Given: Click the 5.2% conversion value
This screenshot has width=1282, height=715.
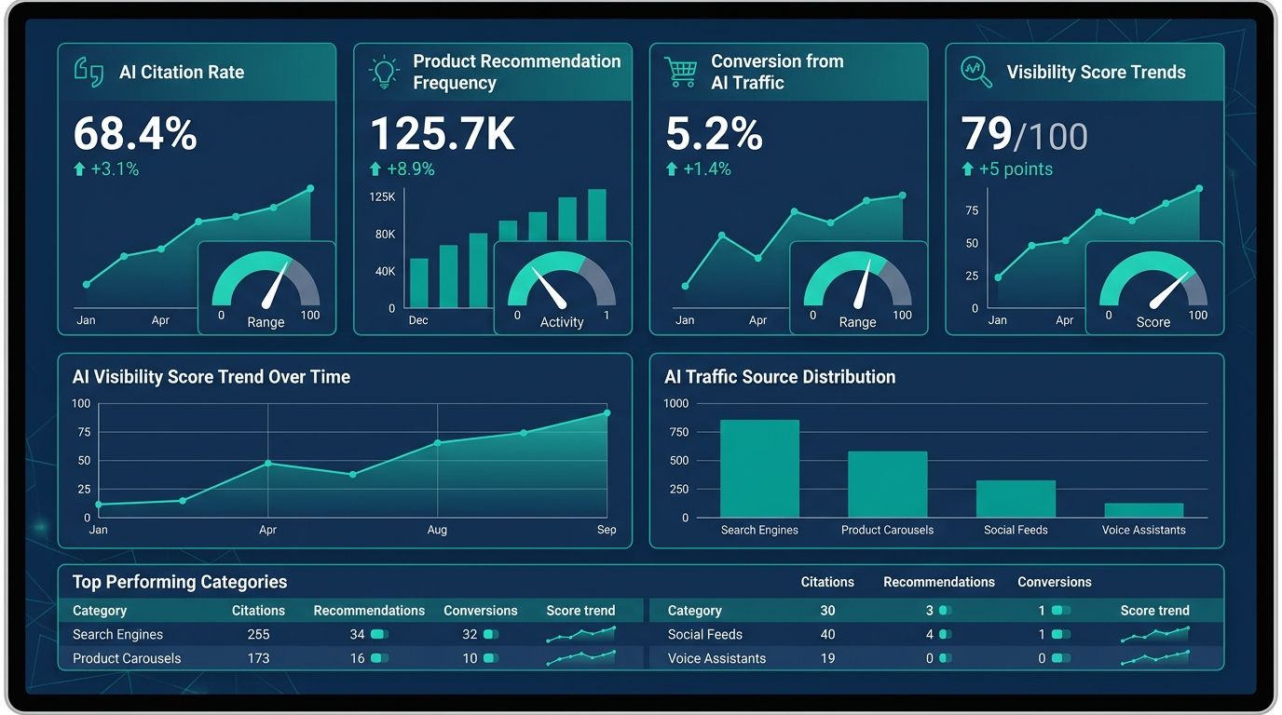Looking at the screenshot, I should pos(715,134).
